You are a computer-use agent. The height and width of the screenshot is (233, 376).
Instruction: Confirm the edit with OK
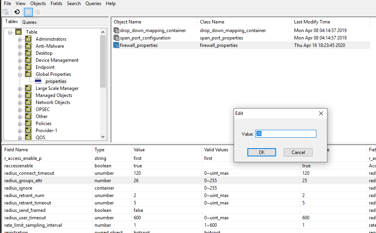point(262,152)
